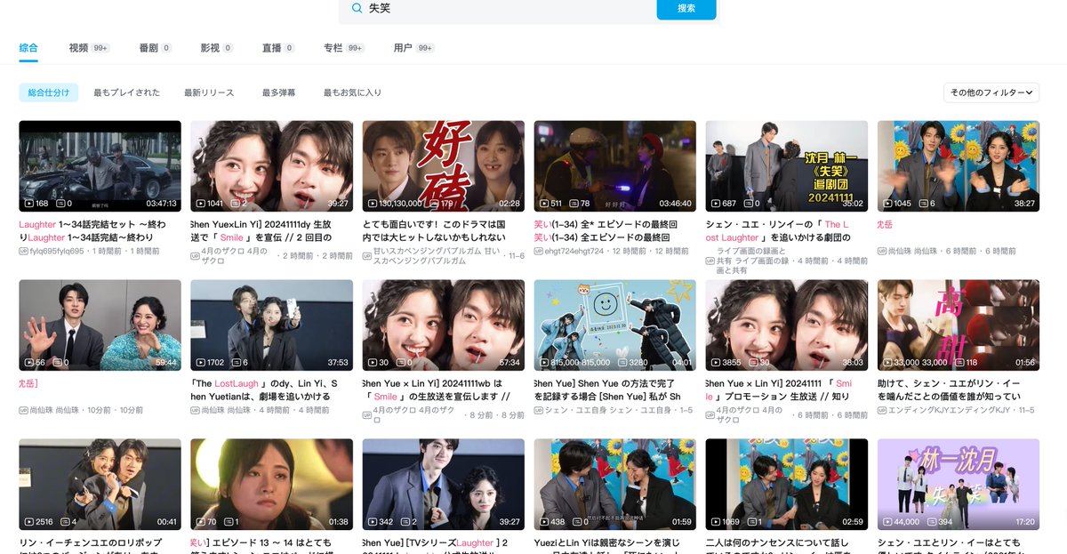1067x554 pixels.
Task: Click the play-count icon on the first Laughter thumbnail
Action: click(x=31, y=203)
